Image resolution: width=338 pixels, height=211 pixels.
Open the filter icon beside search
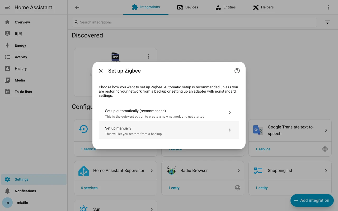(327, 22)
